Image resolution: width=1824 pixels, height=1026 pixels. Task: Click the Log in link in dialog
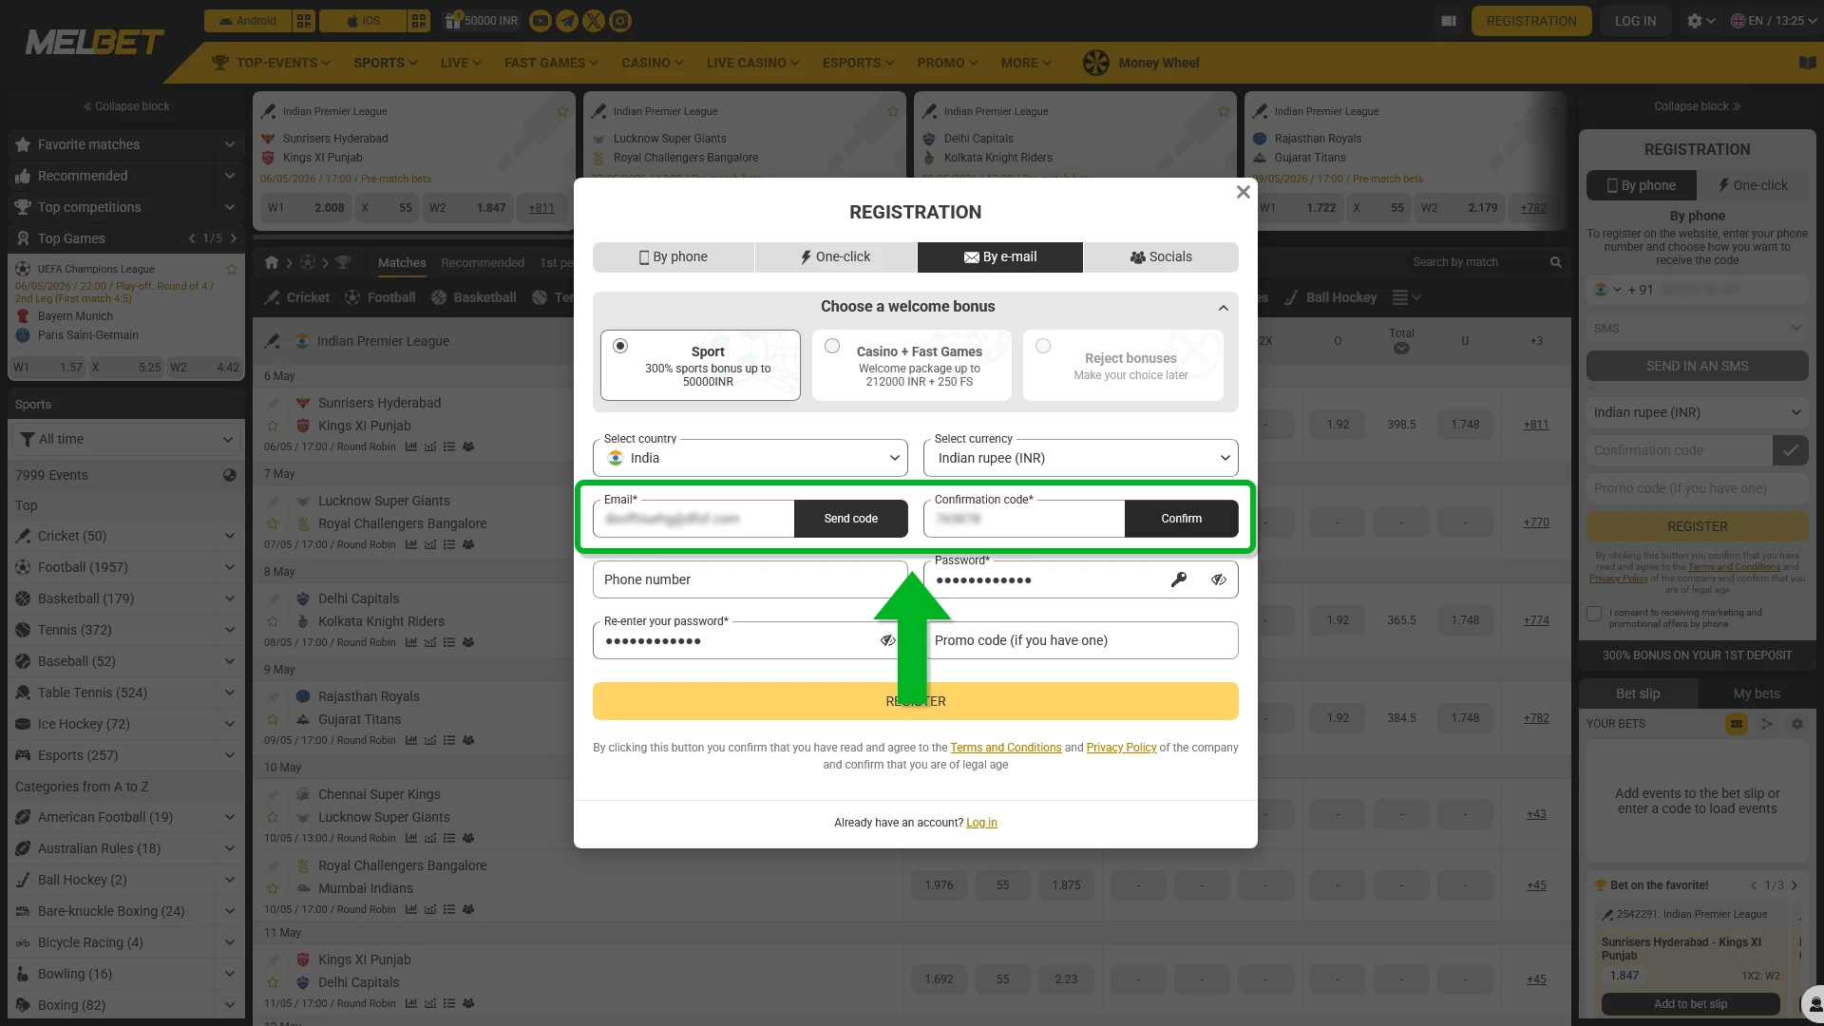pos(981,823)
